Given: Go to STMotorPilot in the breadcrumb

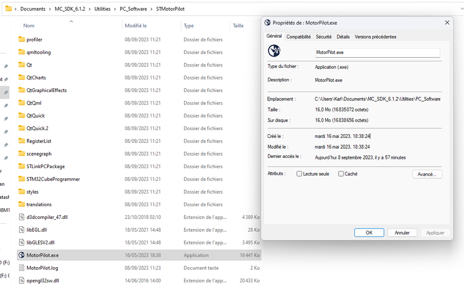Looking at the screenshot, I should (x=170, y=9).
